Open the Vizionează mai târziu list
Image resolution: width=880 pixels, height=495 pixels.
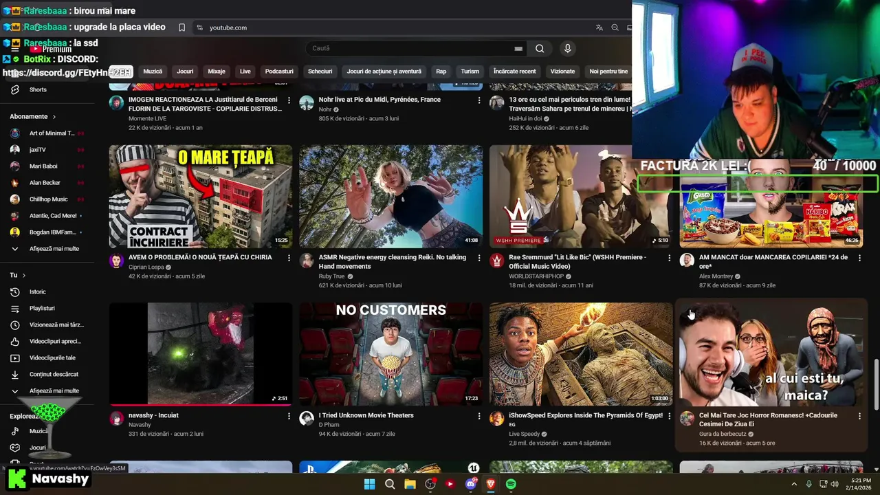coord(56,324)
